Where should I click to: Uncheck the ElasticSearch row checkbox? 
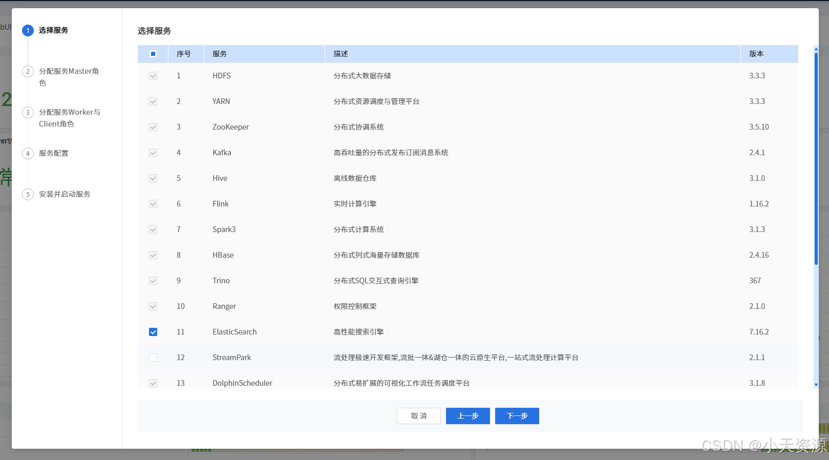[x=153, y=332]
